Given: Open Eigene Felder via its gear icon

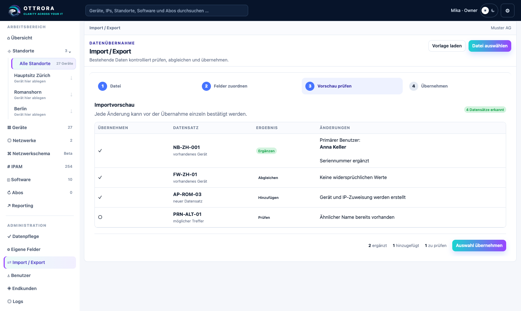Looking at the screenshot, I should (x=9, y=250).
